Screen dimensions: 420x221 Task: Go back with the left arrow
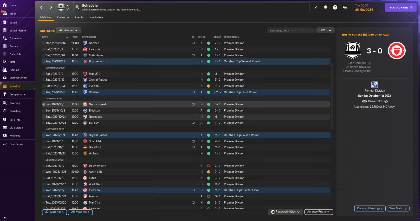(x=41, y=7)
